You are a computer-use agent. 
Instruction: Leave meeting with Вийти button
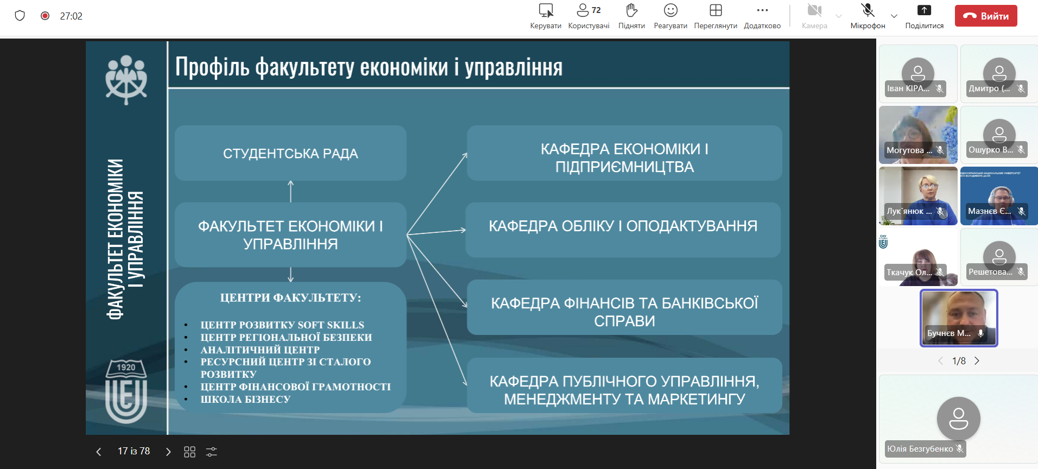pyautogui.click(x=986, y=16)
